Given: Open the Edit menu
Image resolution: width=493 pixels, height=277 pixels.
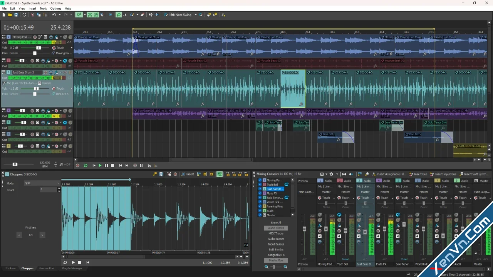Looking at the screenshot, I should [13, 8].
